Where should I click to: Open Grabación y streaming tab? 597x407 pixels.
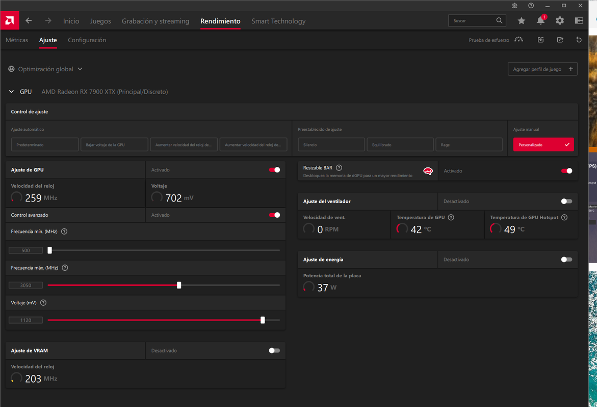click(155, 21)
